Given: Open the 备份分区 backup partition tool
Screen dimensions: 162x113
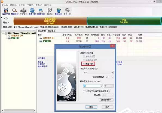Looking at the screenshot, I should pyautogui.click(x=68, y=11).
